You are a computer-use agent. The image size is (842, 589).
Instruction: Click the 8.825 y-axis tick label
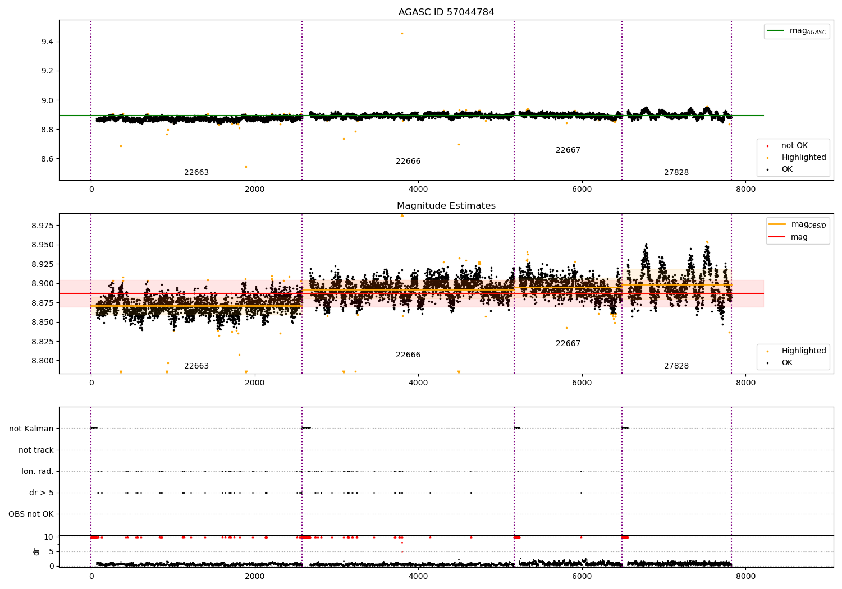[43, 342]
